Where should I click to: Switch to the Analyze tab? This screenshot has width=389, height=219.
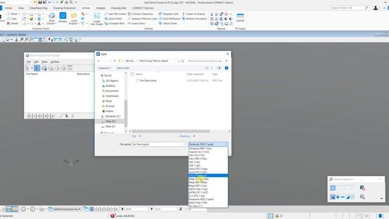[100, 8]
